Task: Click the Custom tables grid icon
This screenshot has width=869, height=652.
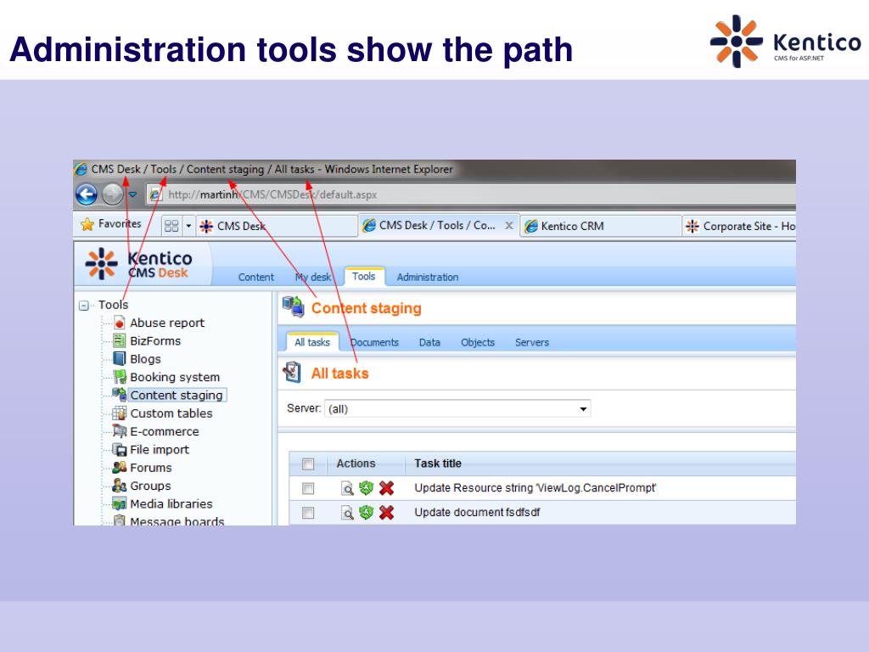Action: tap(119, 413)
